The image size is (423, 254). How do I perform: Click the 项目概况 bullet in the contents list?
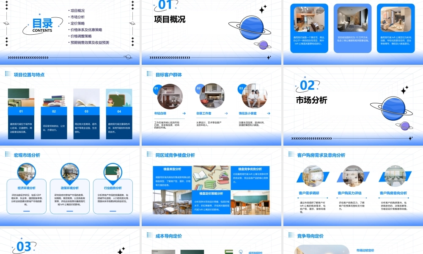click(77, 11)
